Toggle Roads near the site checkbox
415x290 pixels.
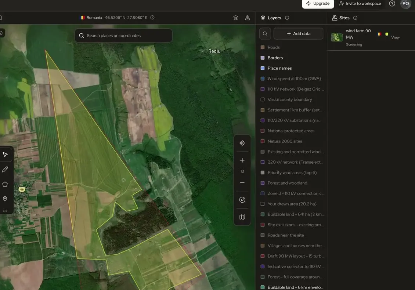coord(263,235)
